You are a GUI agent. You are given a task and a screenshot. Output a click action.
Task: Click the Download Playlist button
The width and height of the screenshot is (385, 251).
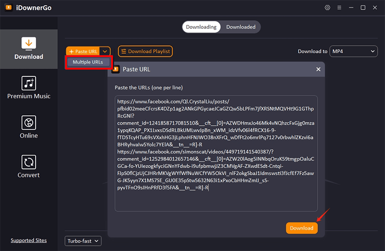[x=145, y=51]
